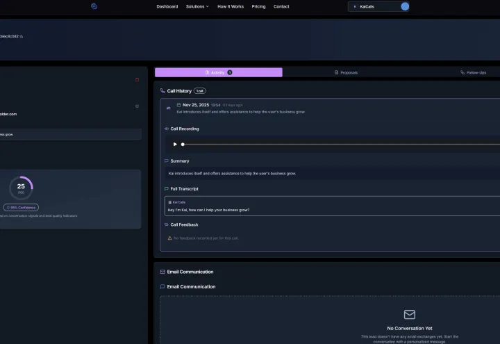Expand the Solutions dropdown menu

(197, 6)
